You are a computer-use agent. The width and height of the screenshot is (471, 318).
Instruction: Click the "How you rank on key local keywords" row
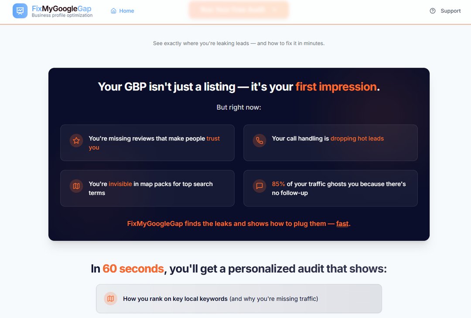coord(239,299)
